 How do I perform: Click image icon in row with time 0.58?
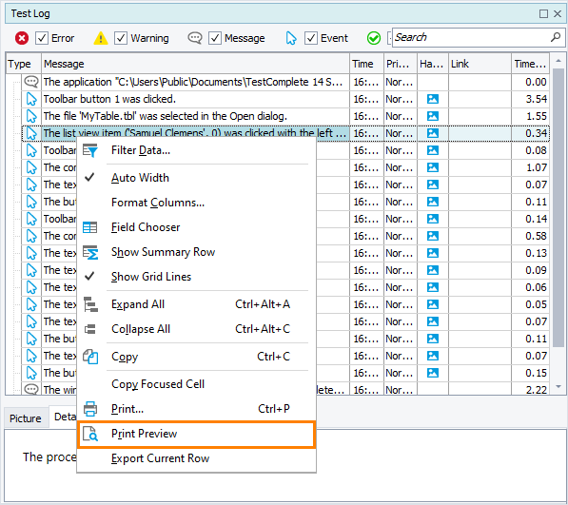(433, 236)
